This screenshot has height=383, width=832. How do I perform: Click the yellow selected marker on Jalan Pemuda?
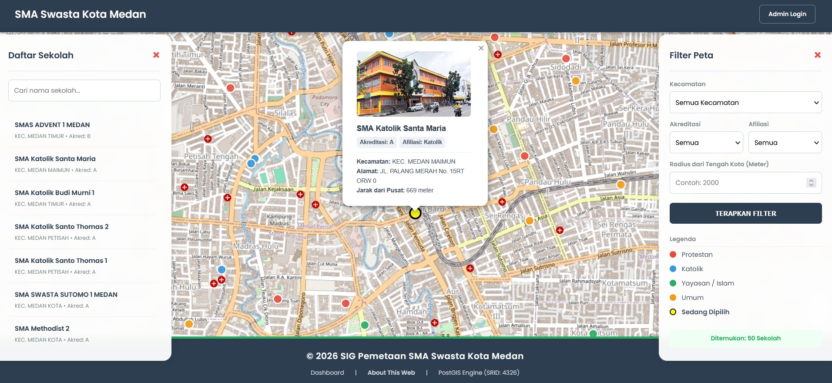(x=415, y=213)
